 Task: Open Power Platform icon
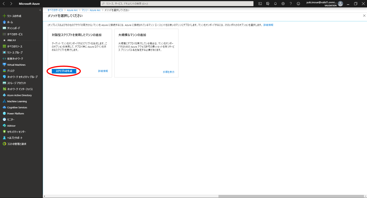4,113
